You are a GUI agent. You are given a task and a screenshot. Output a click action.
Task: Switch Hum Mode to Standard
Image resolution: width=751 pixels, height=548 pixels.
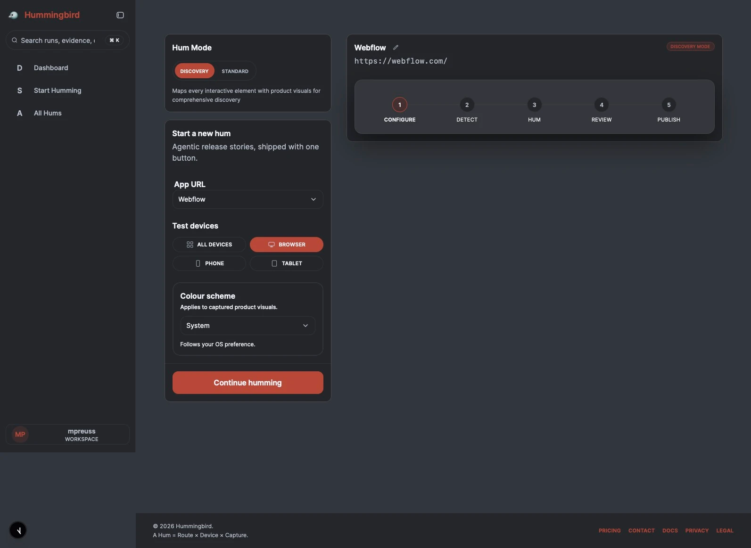[x=235, y=71]
